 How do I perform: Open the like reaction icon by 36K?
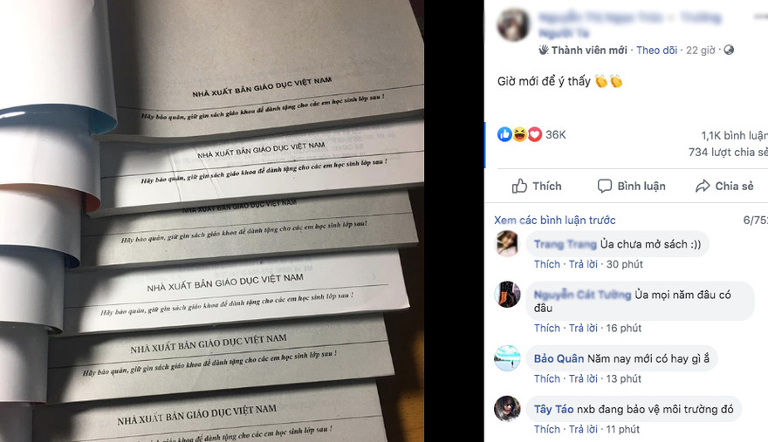504,134
